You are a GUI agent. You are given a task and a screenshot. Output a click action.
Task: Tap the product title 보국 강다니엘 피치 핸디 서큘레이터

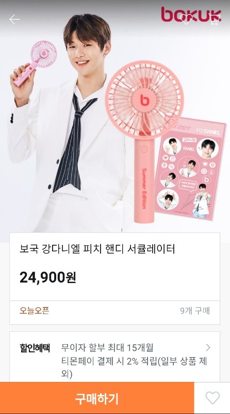(97, 249)
